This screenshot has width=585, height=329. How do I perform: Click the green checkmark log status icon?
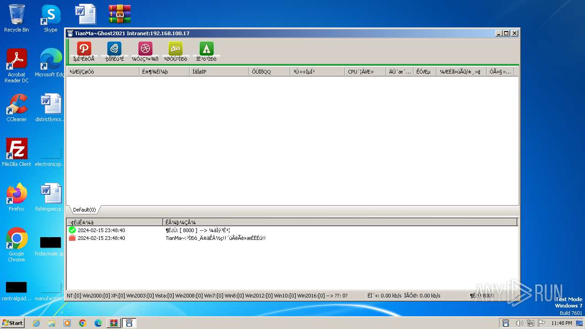(x=72, y=230)
